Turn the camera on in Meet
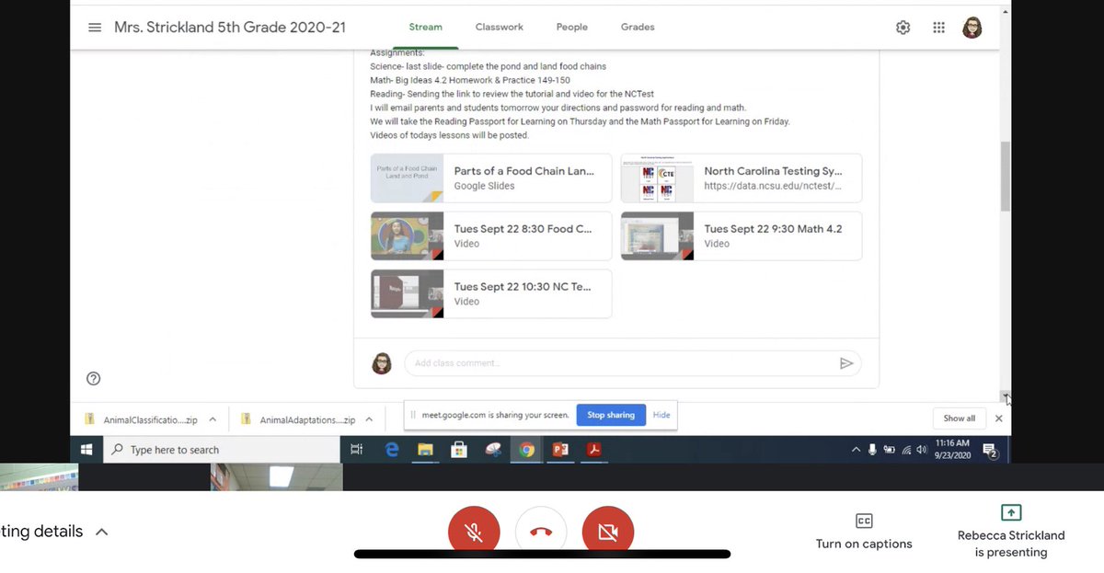 point(608,532)
